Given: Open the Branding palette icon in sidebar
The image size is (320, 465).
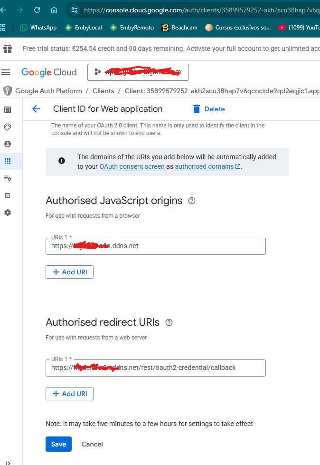Looking at the screenshot, I should pos(8,127).
